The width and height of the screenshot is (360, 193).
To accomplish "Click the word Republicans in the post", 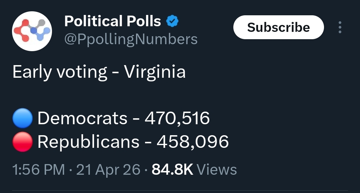I will [x=88, y=142].
